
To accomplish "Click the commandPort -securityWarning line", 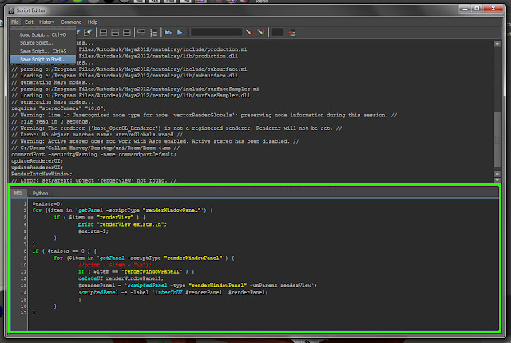I will (x=94, y=154).
